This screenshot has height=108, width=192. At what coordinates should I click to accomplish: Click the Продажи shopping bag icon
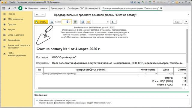tap(4, 24)
